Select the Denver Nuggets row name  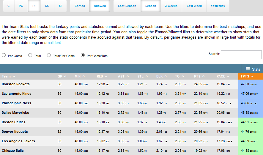click(15, 132)
